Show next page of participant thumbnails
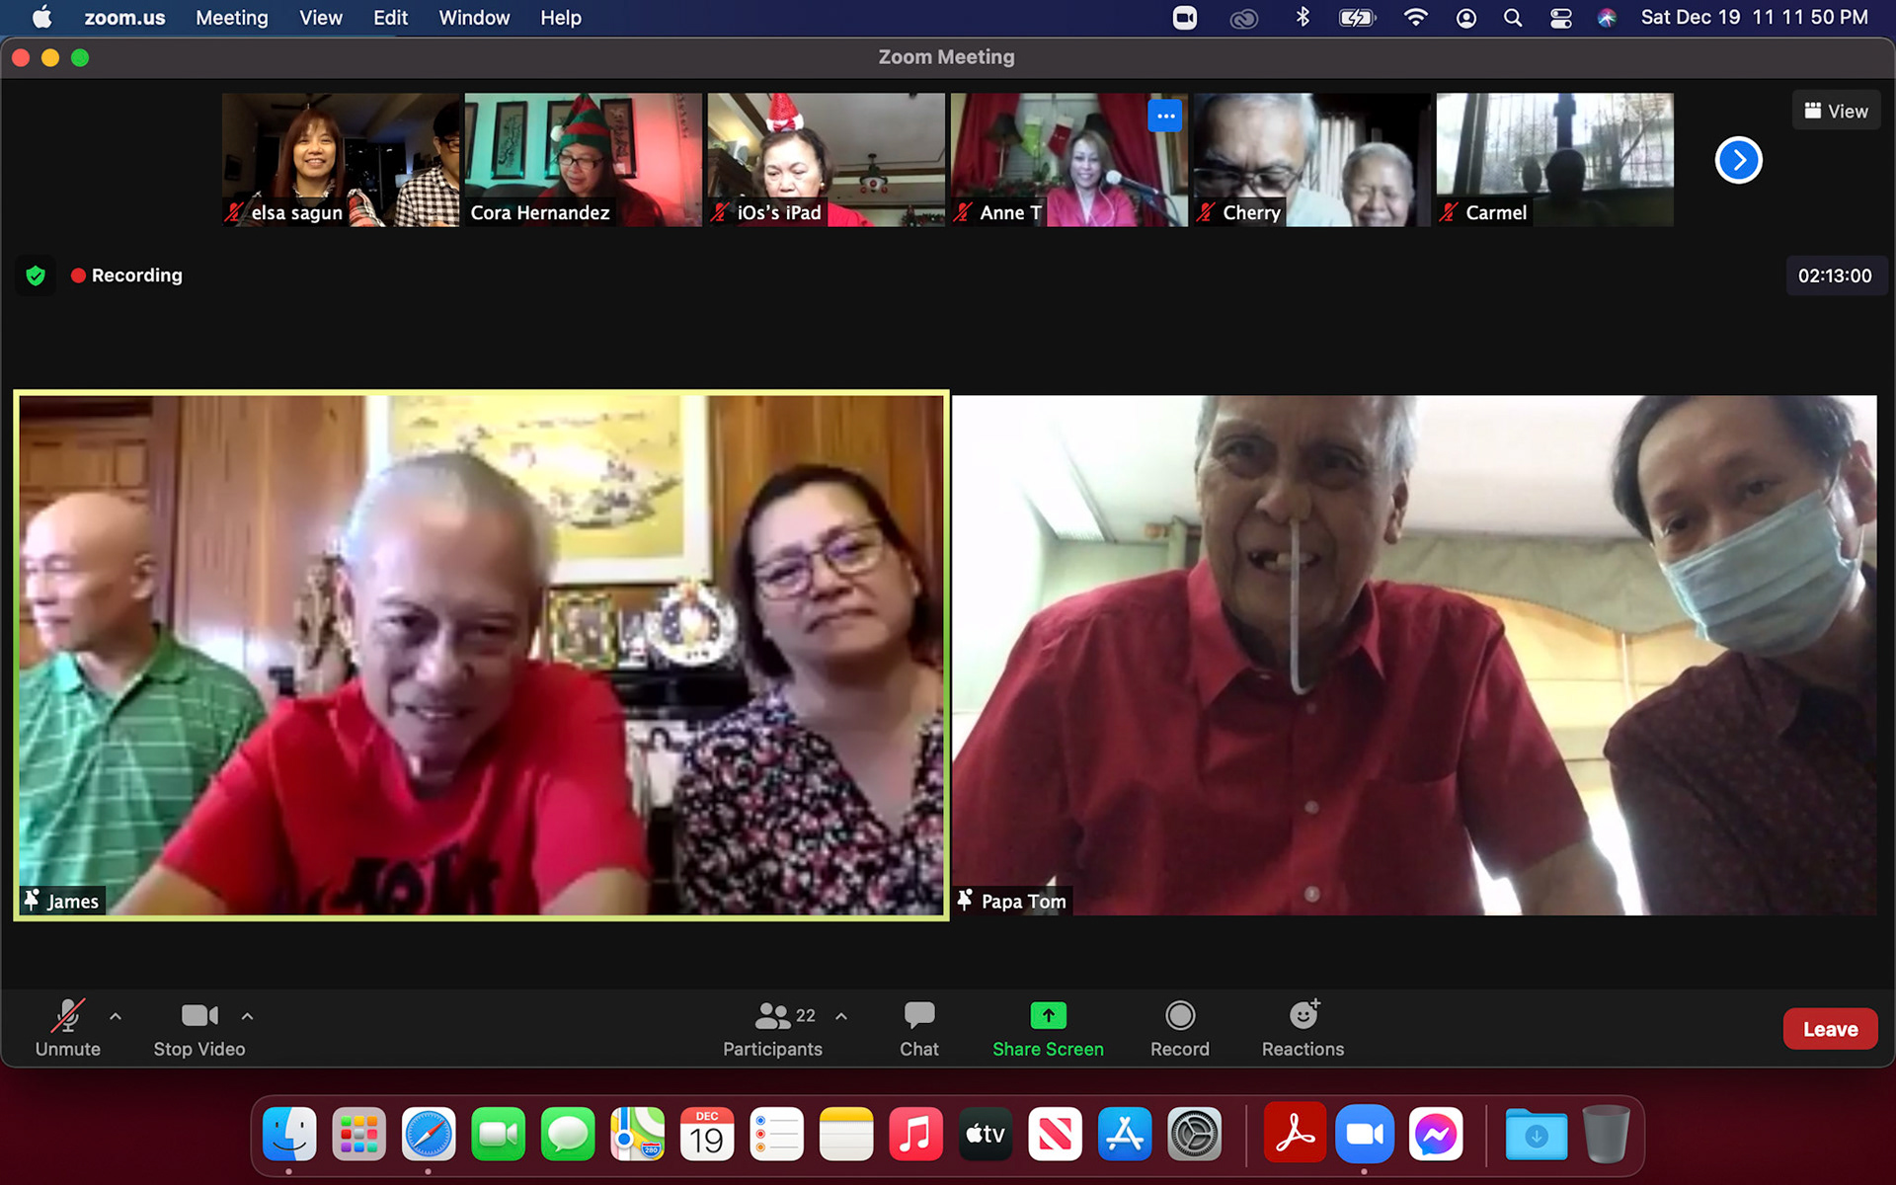Viewport: 1896px width, 1185px height. (x=1738, y=160)
